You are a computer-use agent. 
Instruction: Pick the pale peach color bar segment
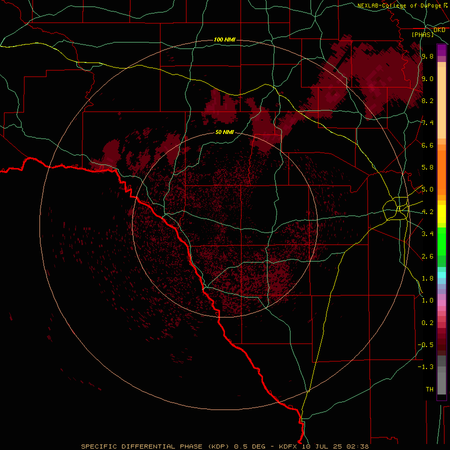click(x=441, y=102)
